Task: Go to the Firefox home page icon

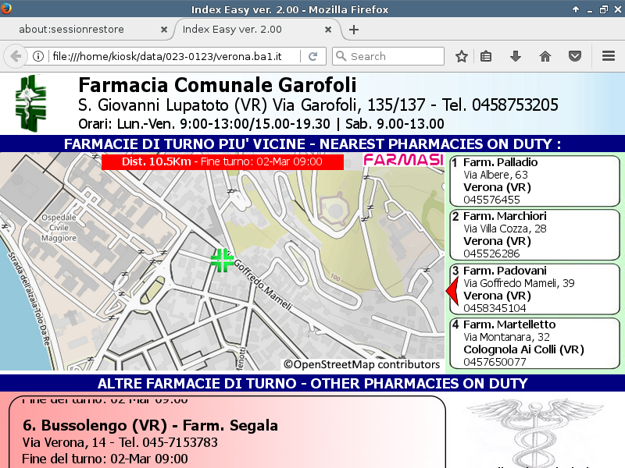Action: point(545,56)
